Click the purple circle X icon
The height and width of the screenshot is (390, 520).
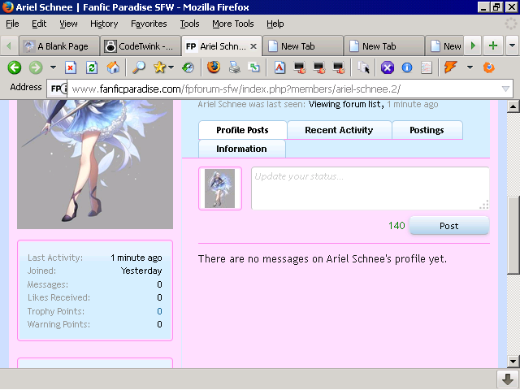388,67
